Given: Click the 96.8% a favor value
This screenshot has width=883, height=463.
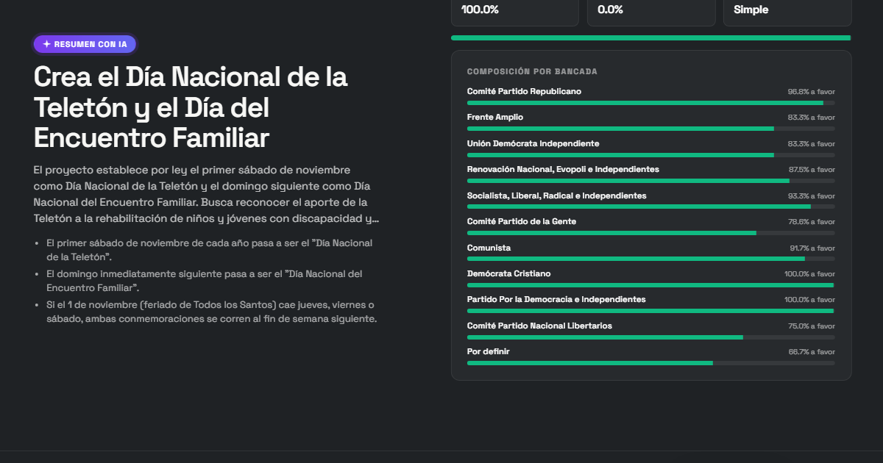Looking at the screenshot, I should click(811, 92).
